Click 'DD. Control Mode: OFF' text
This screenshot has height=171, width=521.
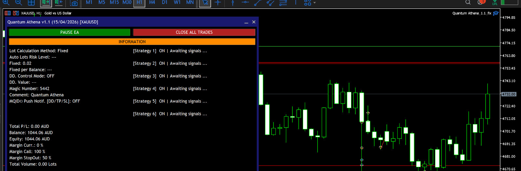point(32,76)
